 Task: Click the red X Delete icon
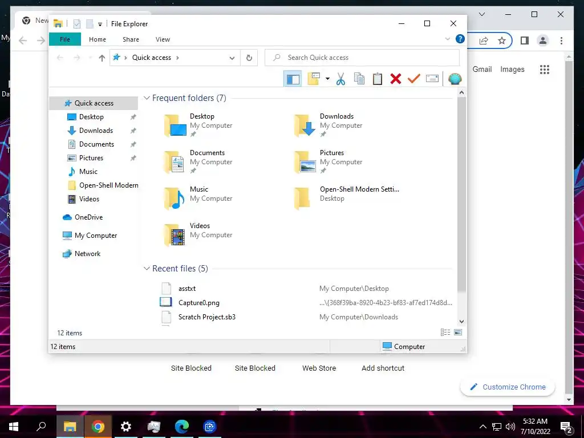[396, 79]
